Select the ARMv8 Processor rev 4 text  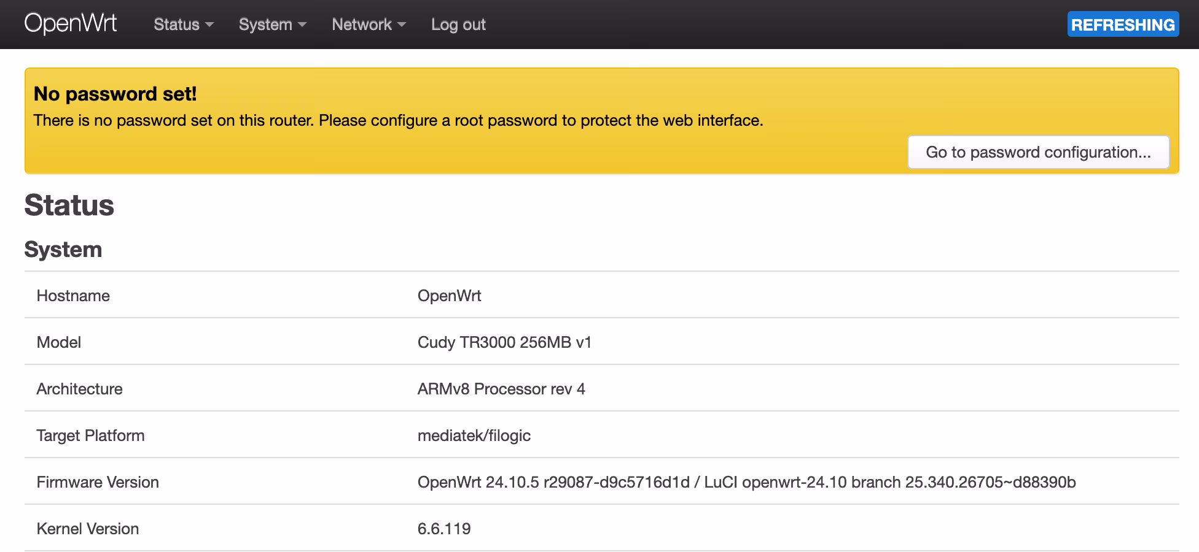click(x=501, y=389)
